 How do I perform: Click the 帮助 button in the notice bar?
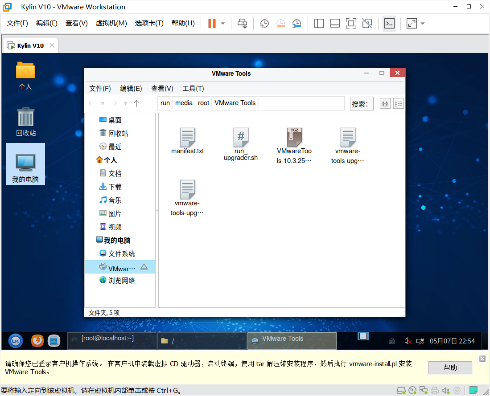(x=450, y=367)
